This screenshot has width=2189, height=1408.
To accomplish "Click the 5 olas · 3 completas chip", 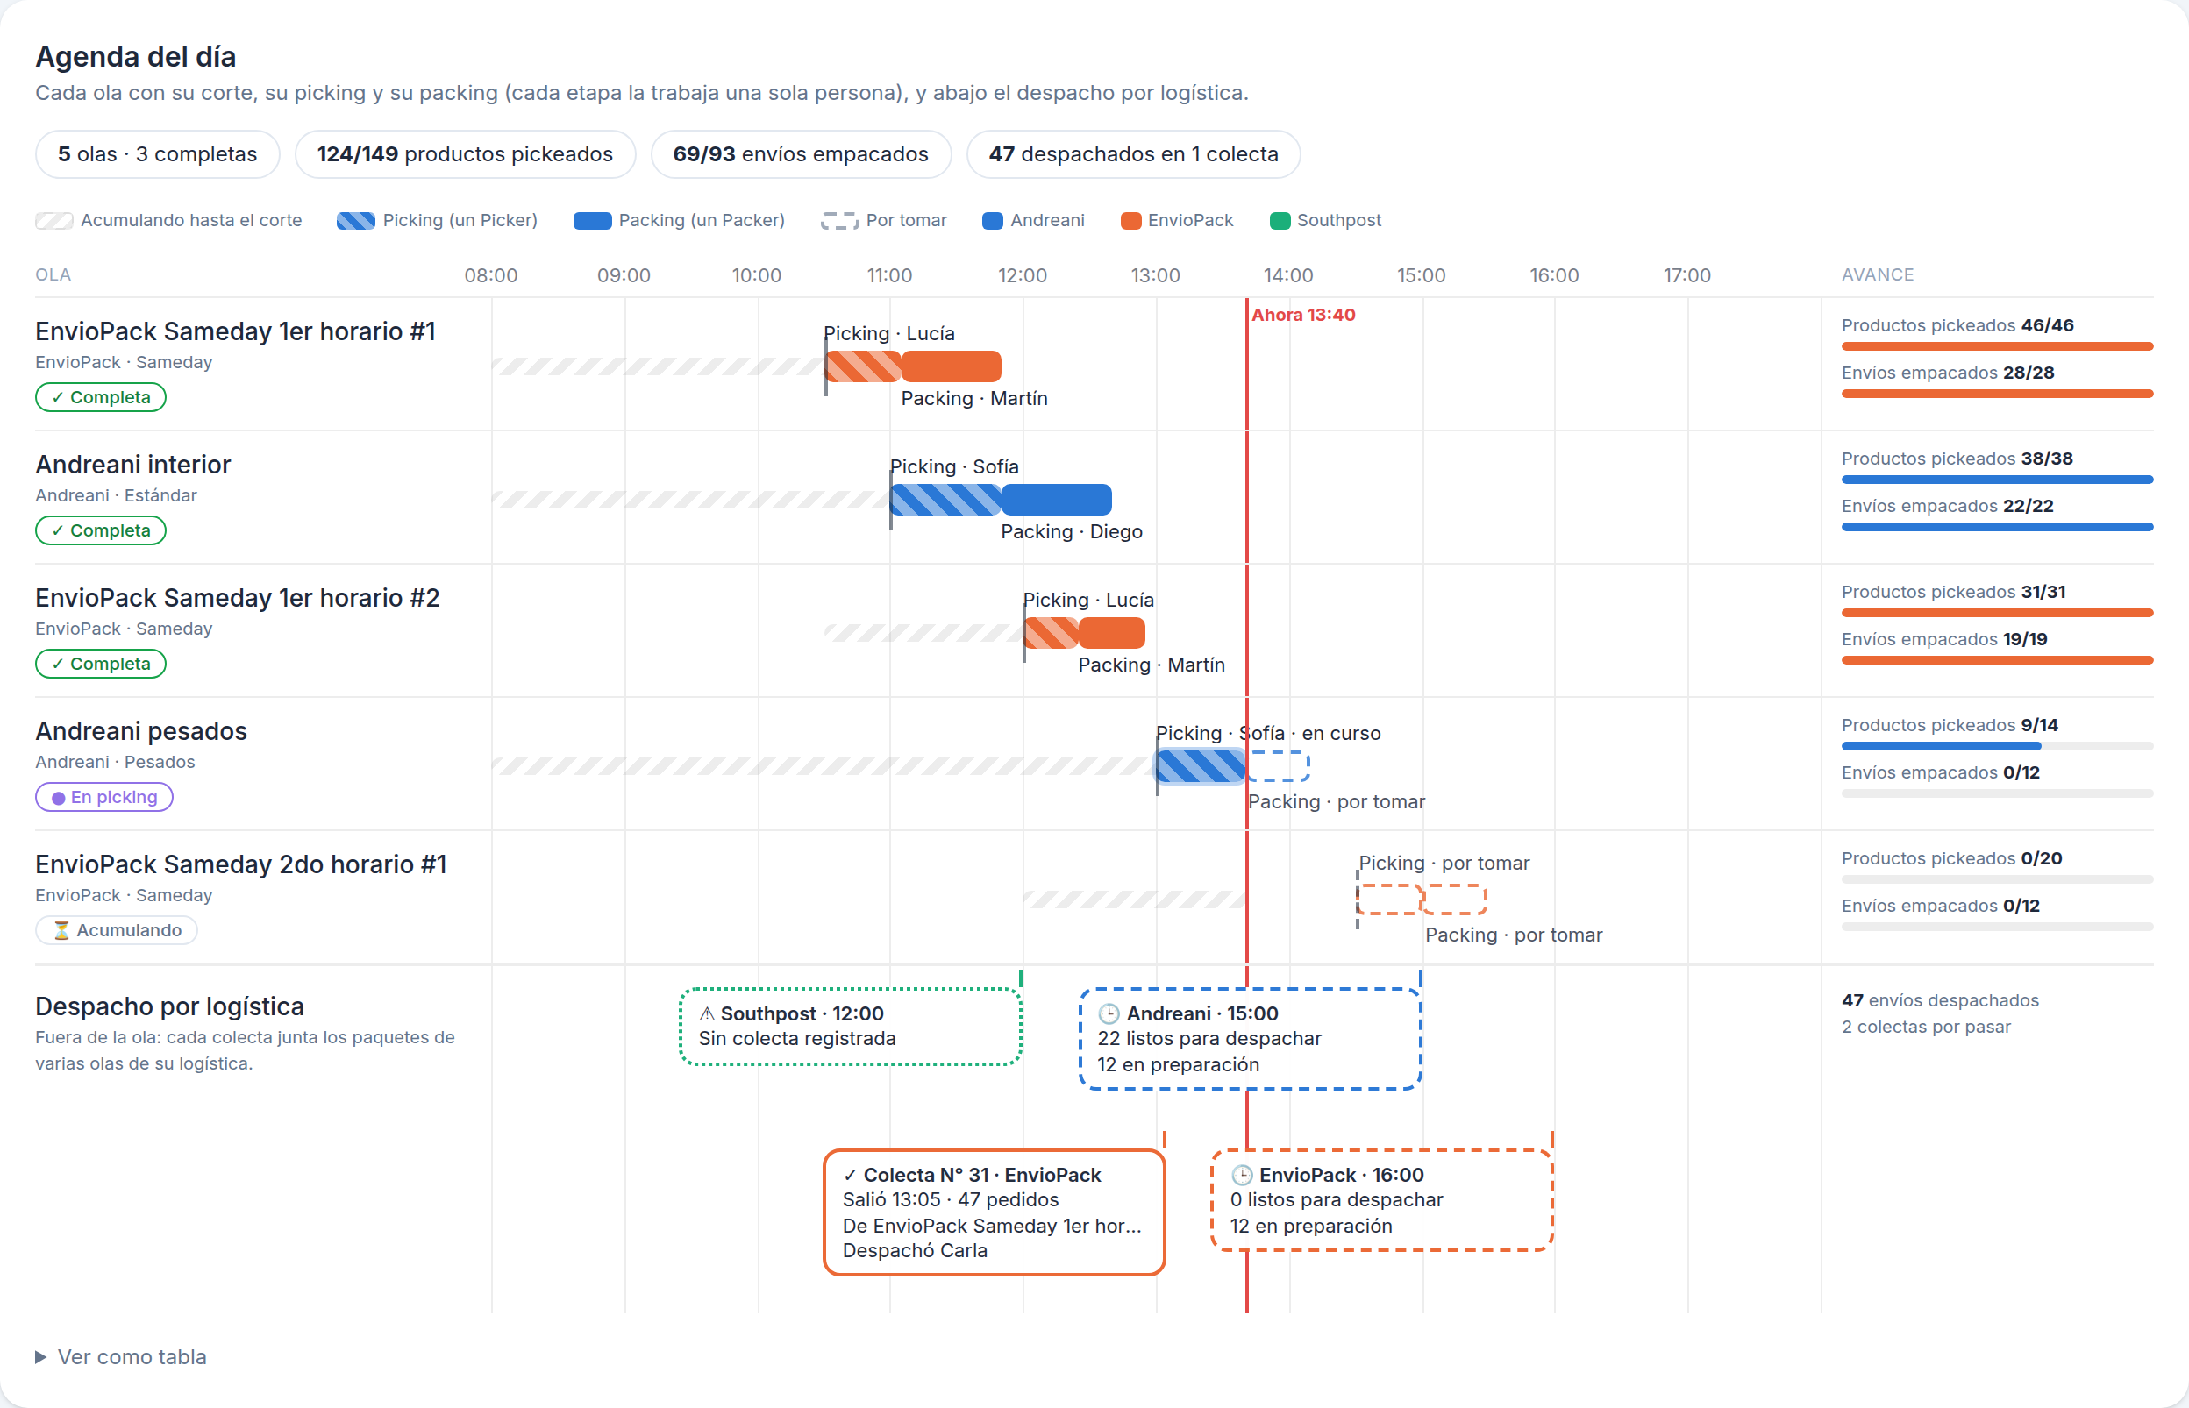I will point(157,153).
